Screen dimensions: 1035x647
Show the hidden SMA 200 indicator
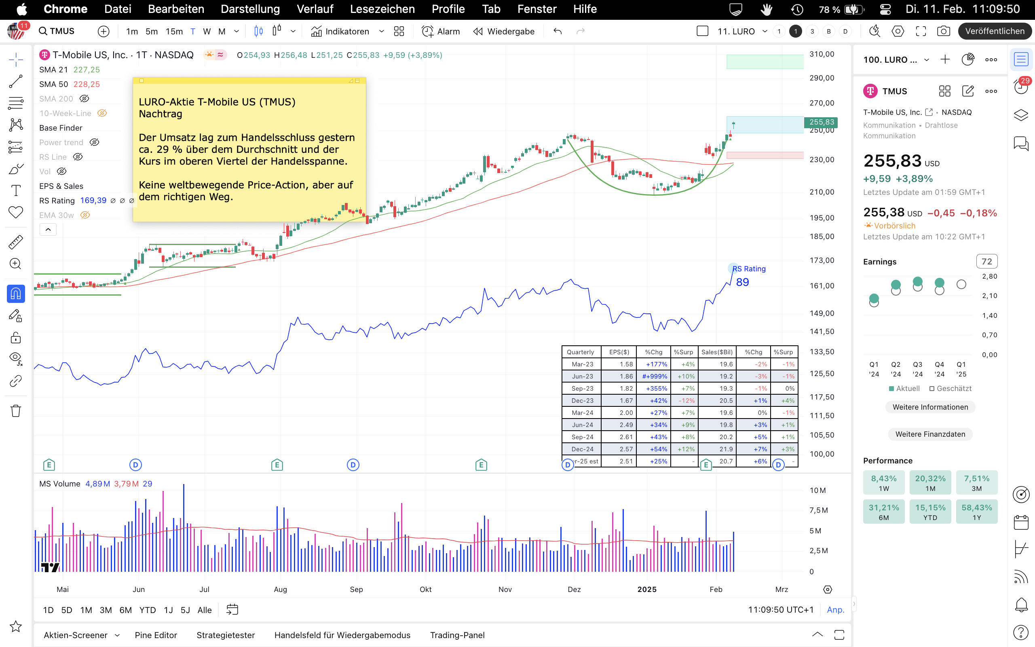[84, 99]
